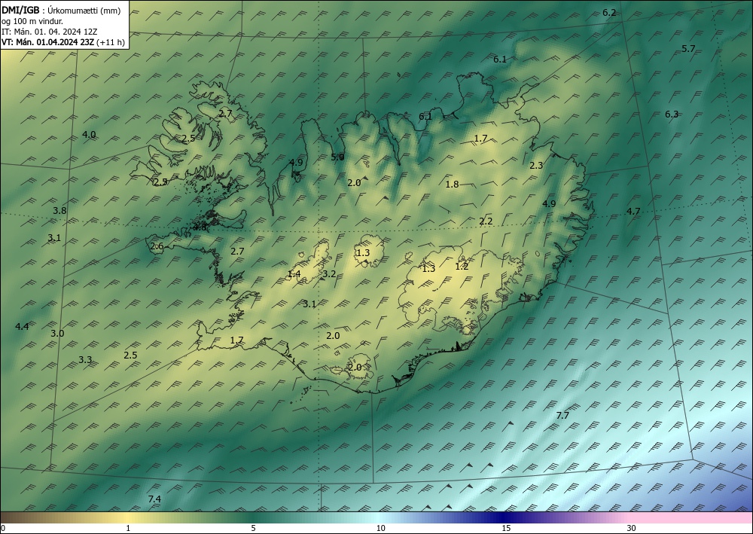
Task: Select the 'og 100 m vindur.' caption line
Action: tap(32, 21)
